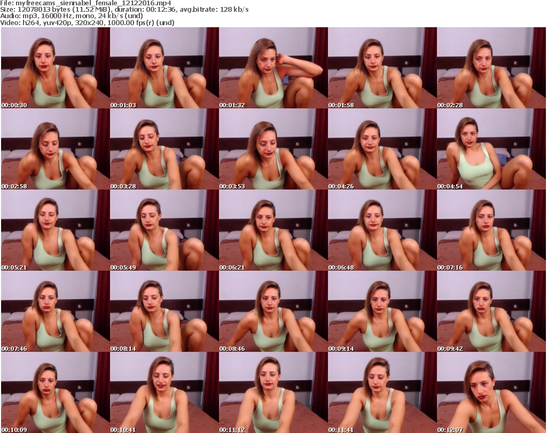Screen dimensions: 547x433
Task: Select the thumbnail frame stamped 00:05:21
Action: [56, 230]
